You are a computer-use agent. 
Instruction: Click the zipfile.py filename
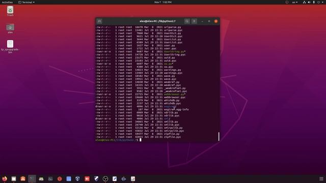pos(172,134)
